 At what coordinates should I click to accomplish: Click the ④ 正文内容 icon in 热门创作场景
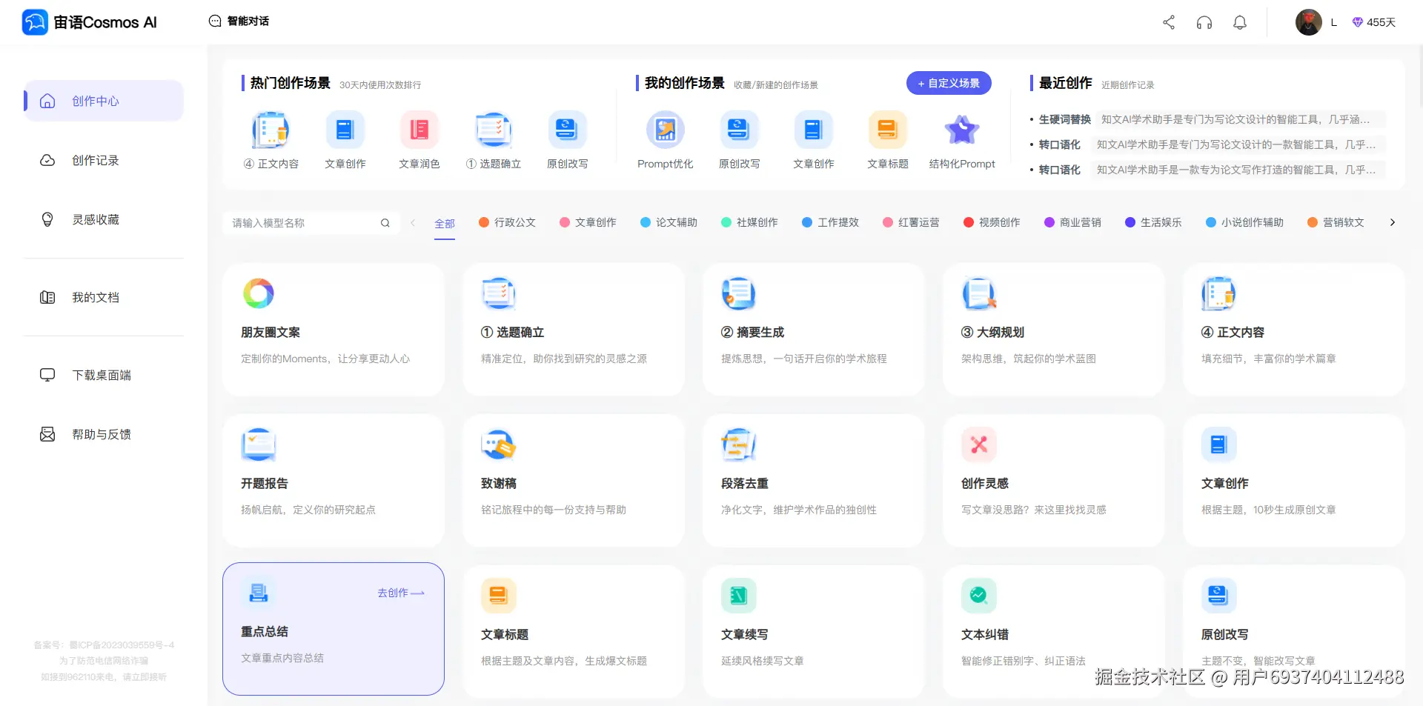tap(271, 130)
